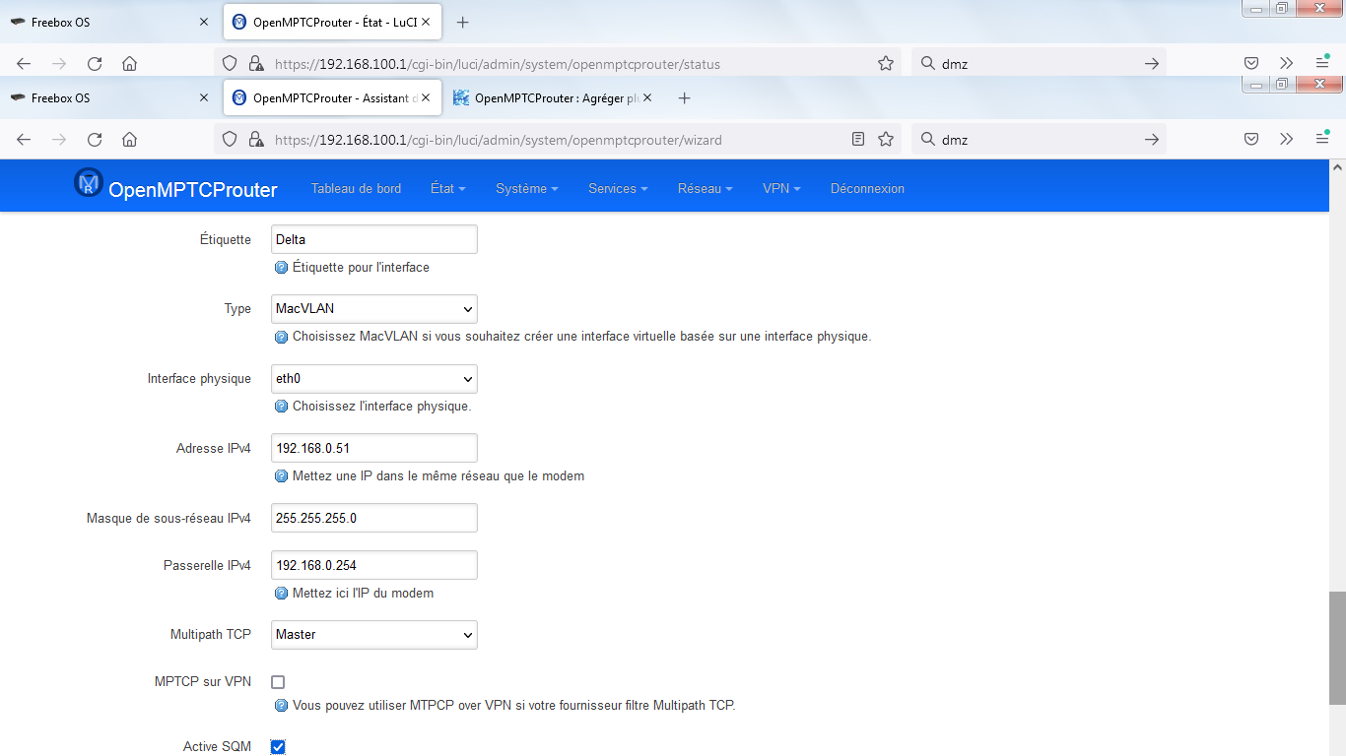Click the text 'Mettez une IP dans le même réseau que le modem'

438,476
